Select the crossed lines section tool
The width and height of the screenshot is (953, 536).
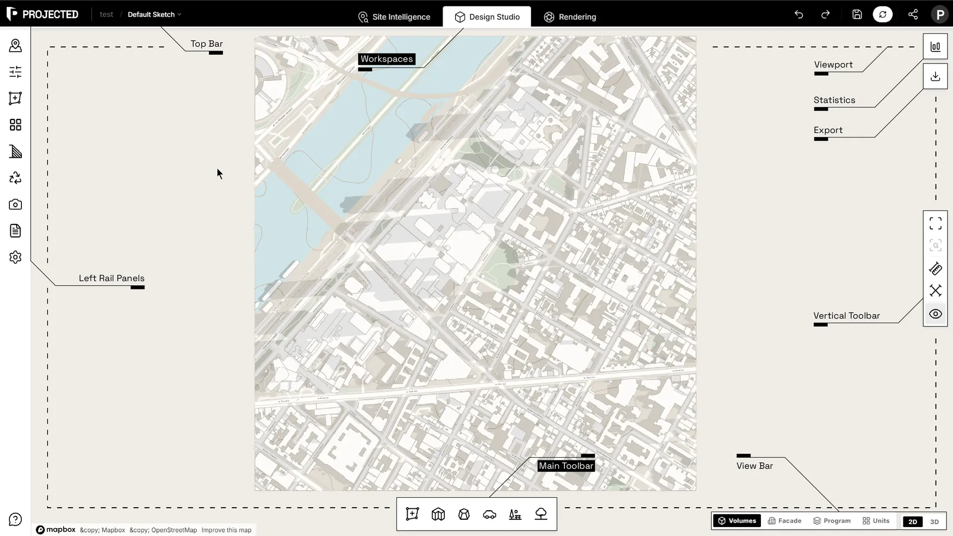click(935, 291)
